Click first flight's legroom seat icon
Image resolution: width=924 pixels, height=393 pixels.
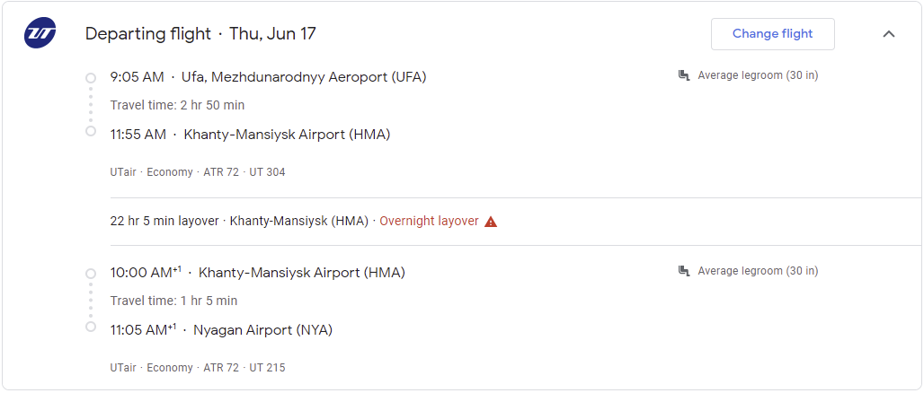pos(684,75)
